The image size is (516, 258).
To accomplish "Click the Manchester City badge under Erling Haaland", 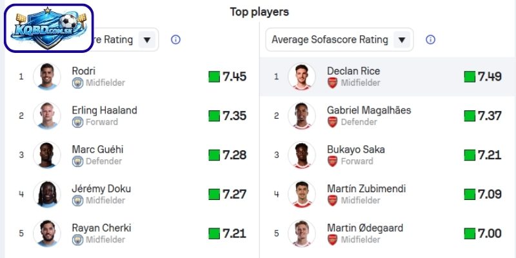I will (x=77, y=122).
